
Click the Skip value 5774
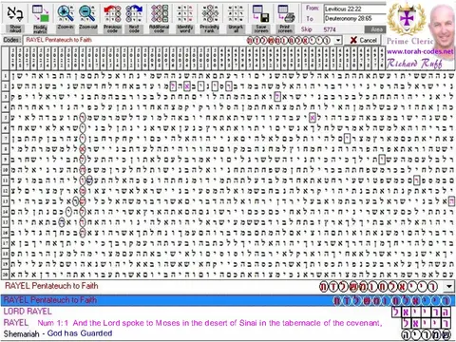tap(330, 29)
